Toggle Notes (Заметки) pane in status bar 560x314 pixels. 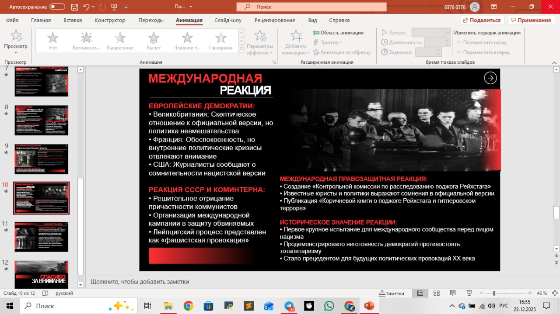pos(392,293)
